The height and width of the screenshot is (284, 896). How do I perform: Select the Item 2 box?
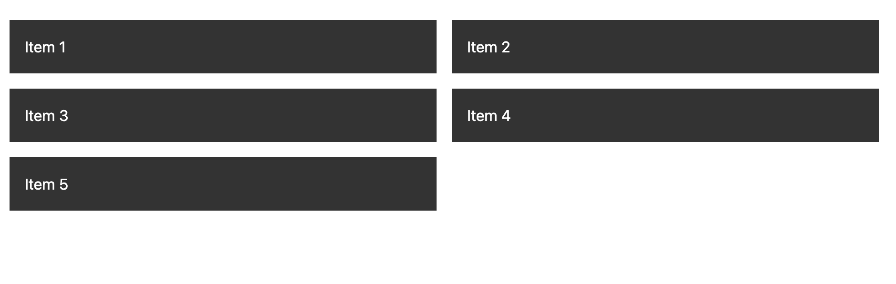[x=665, y=47]
